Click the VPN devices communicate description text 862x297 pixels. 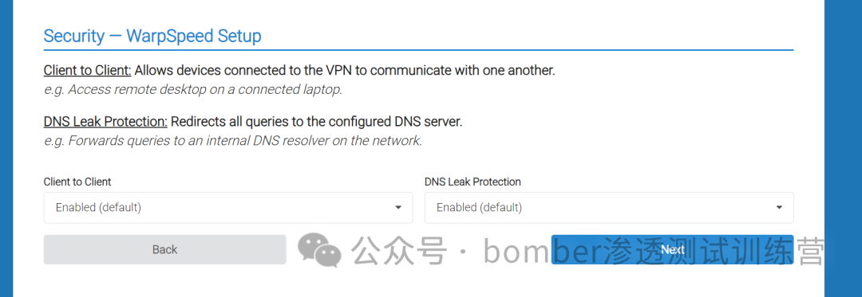pos(345,71)
